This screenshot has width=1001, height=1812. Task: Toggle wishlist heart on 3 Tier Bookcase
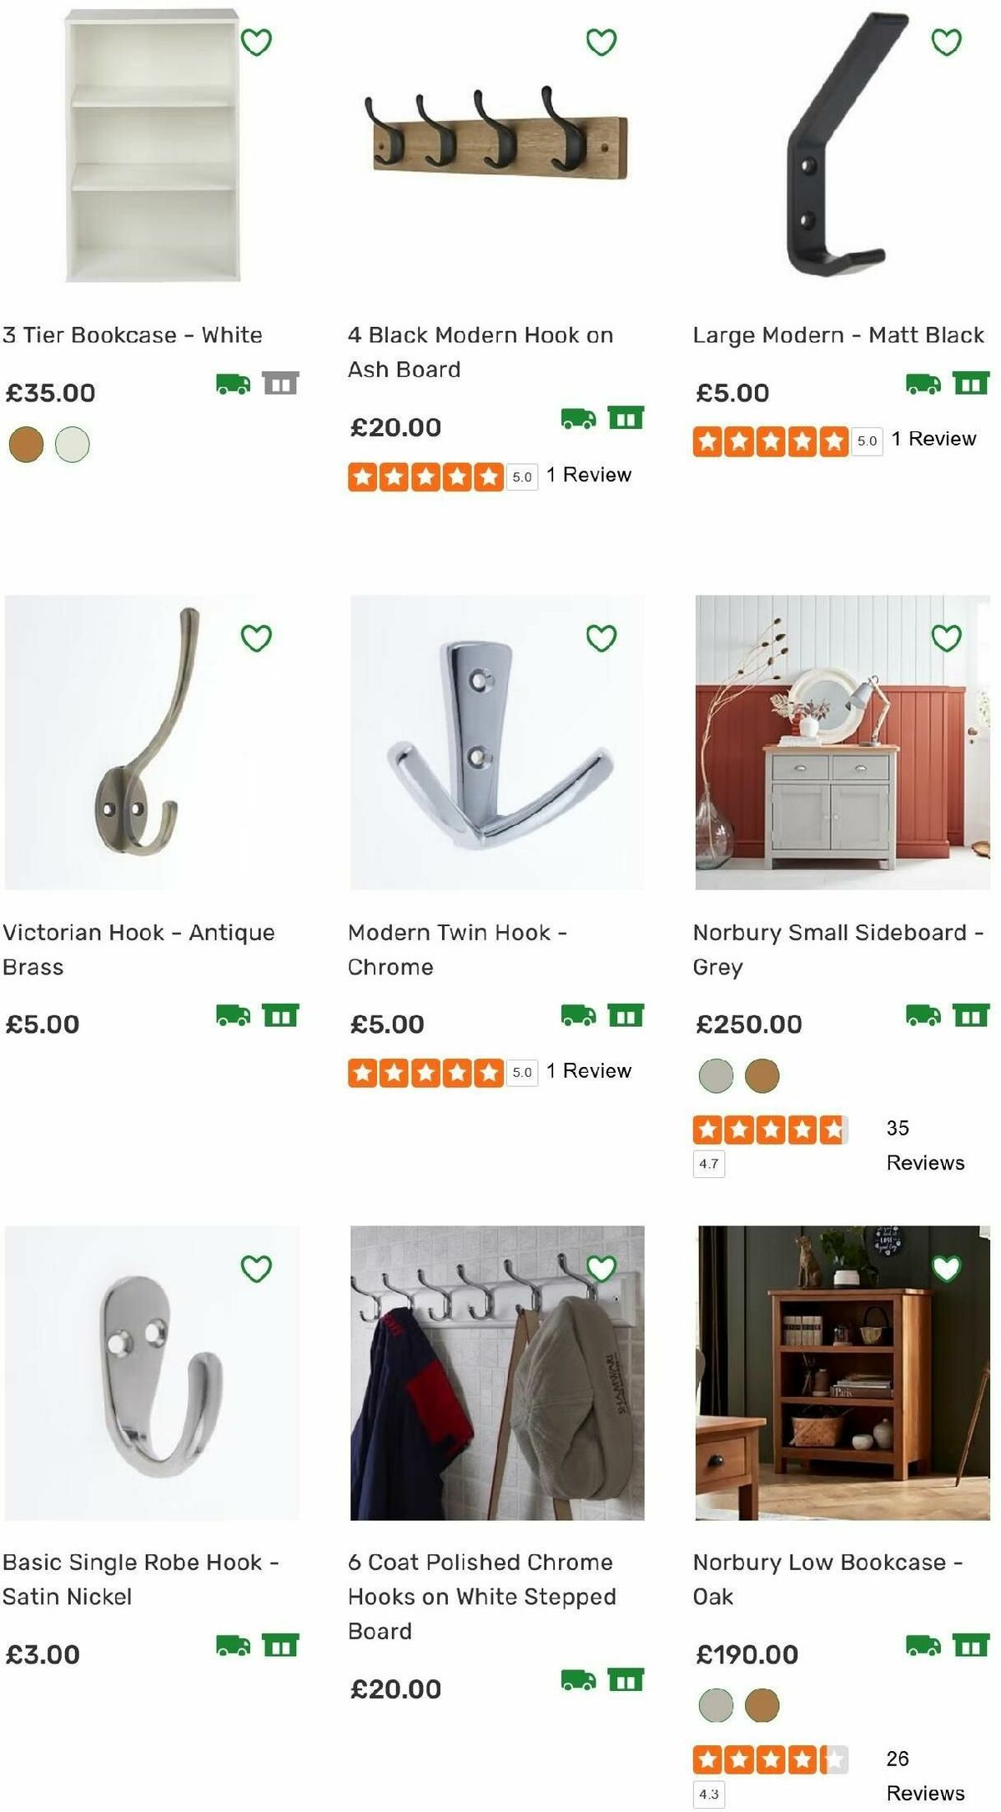[258, 40]
